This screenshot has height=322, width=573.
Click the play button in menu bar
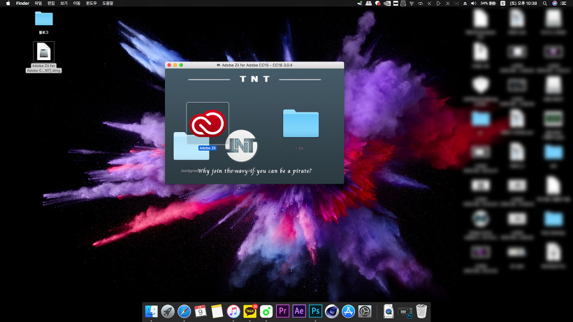click(x=438, y=3)
